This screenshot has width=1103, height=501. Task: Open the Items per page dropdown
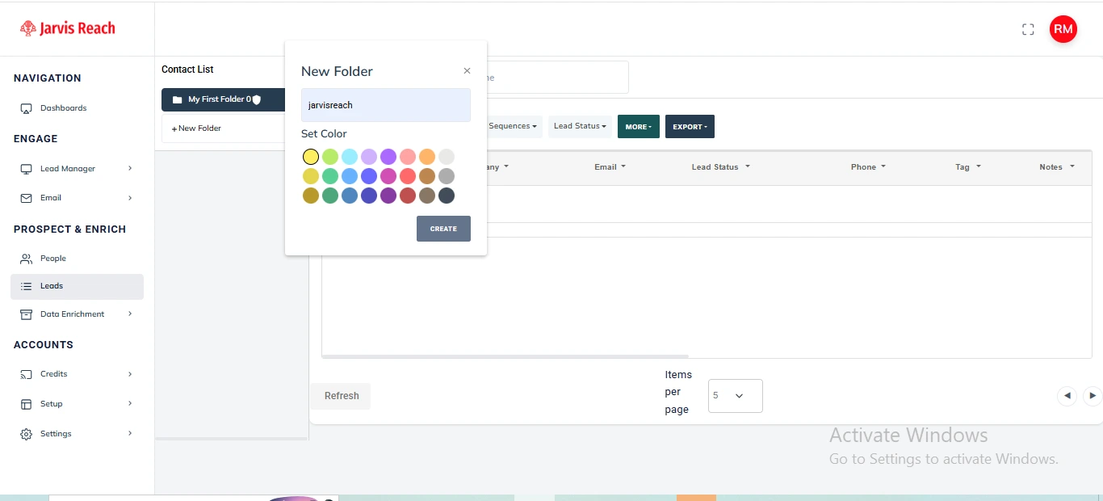(x=735, y=396)
